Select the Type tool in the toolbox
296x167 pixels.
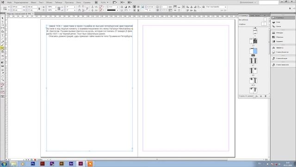[x=2, y=36]
